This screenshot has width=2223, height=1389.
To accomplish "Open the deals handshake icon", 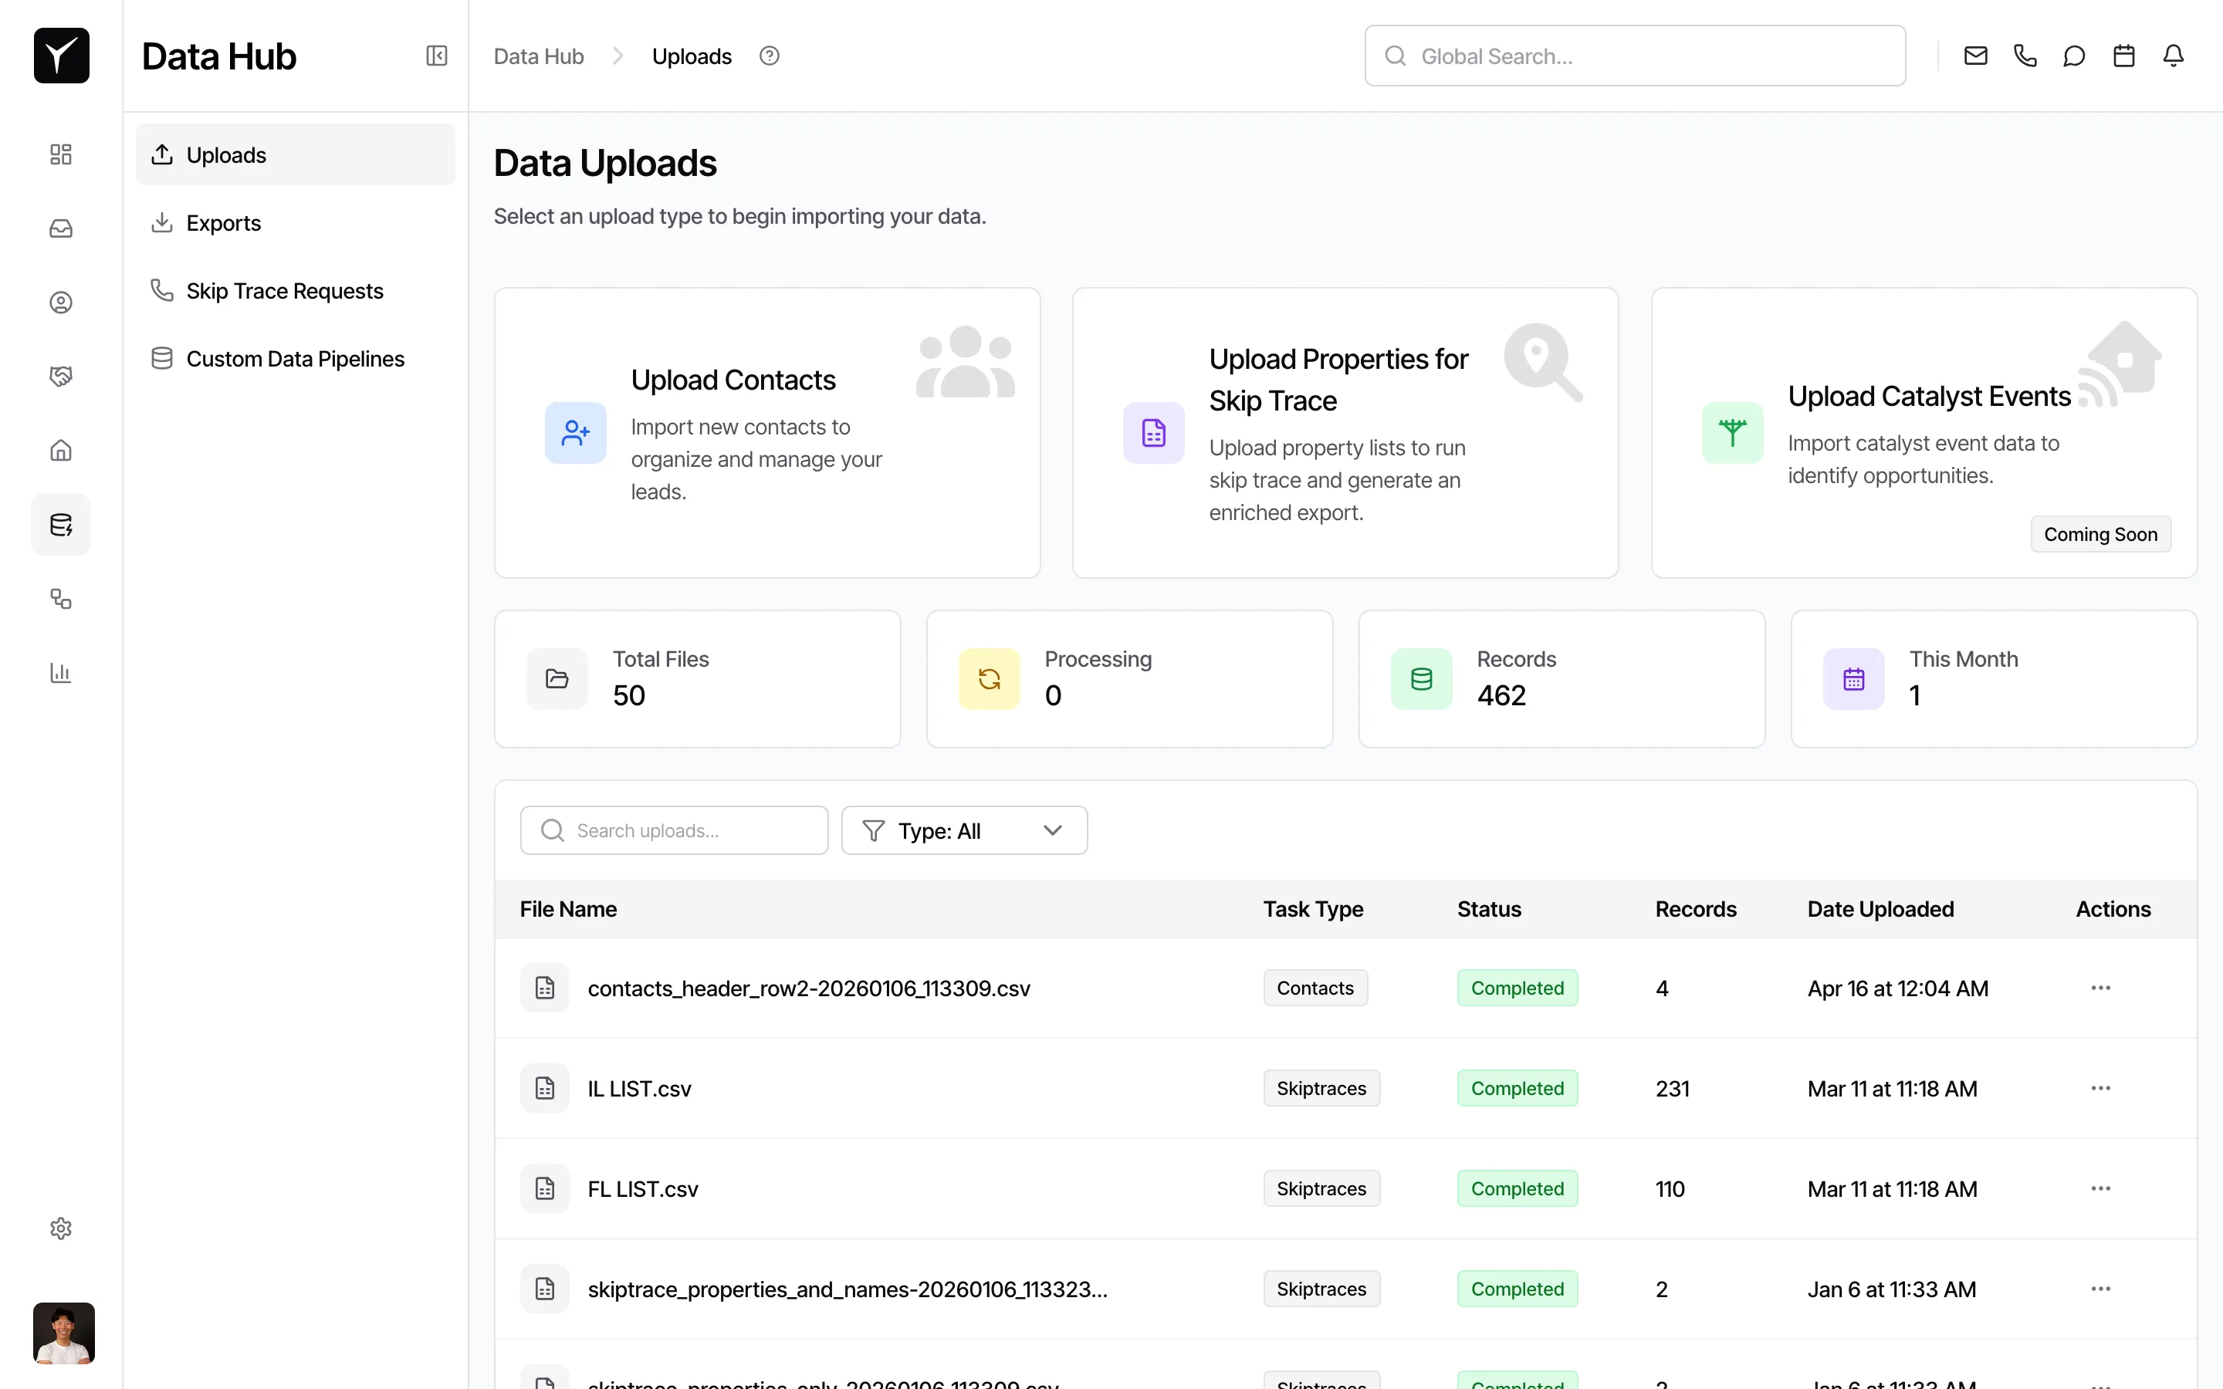I will pos(61,376).
